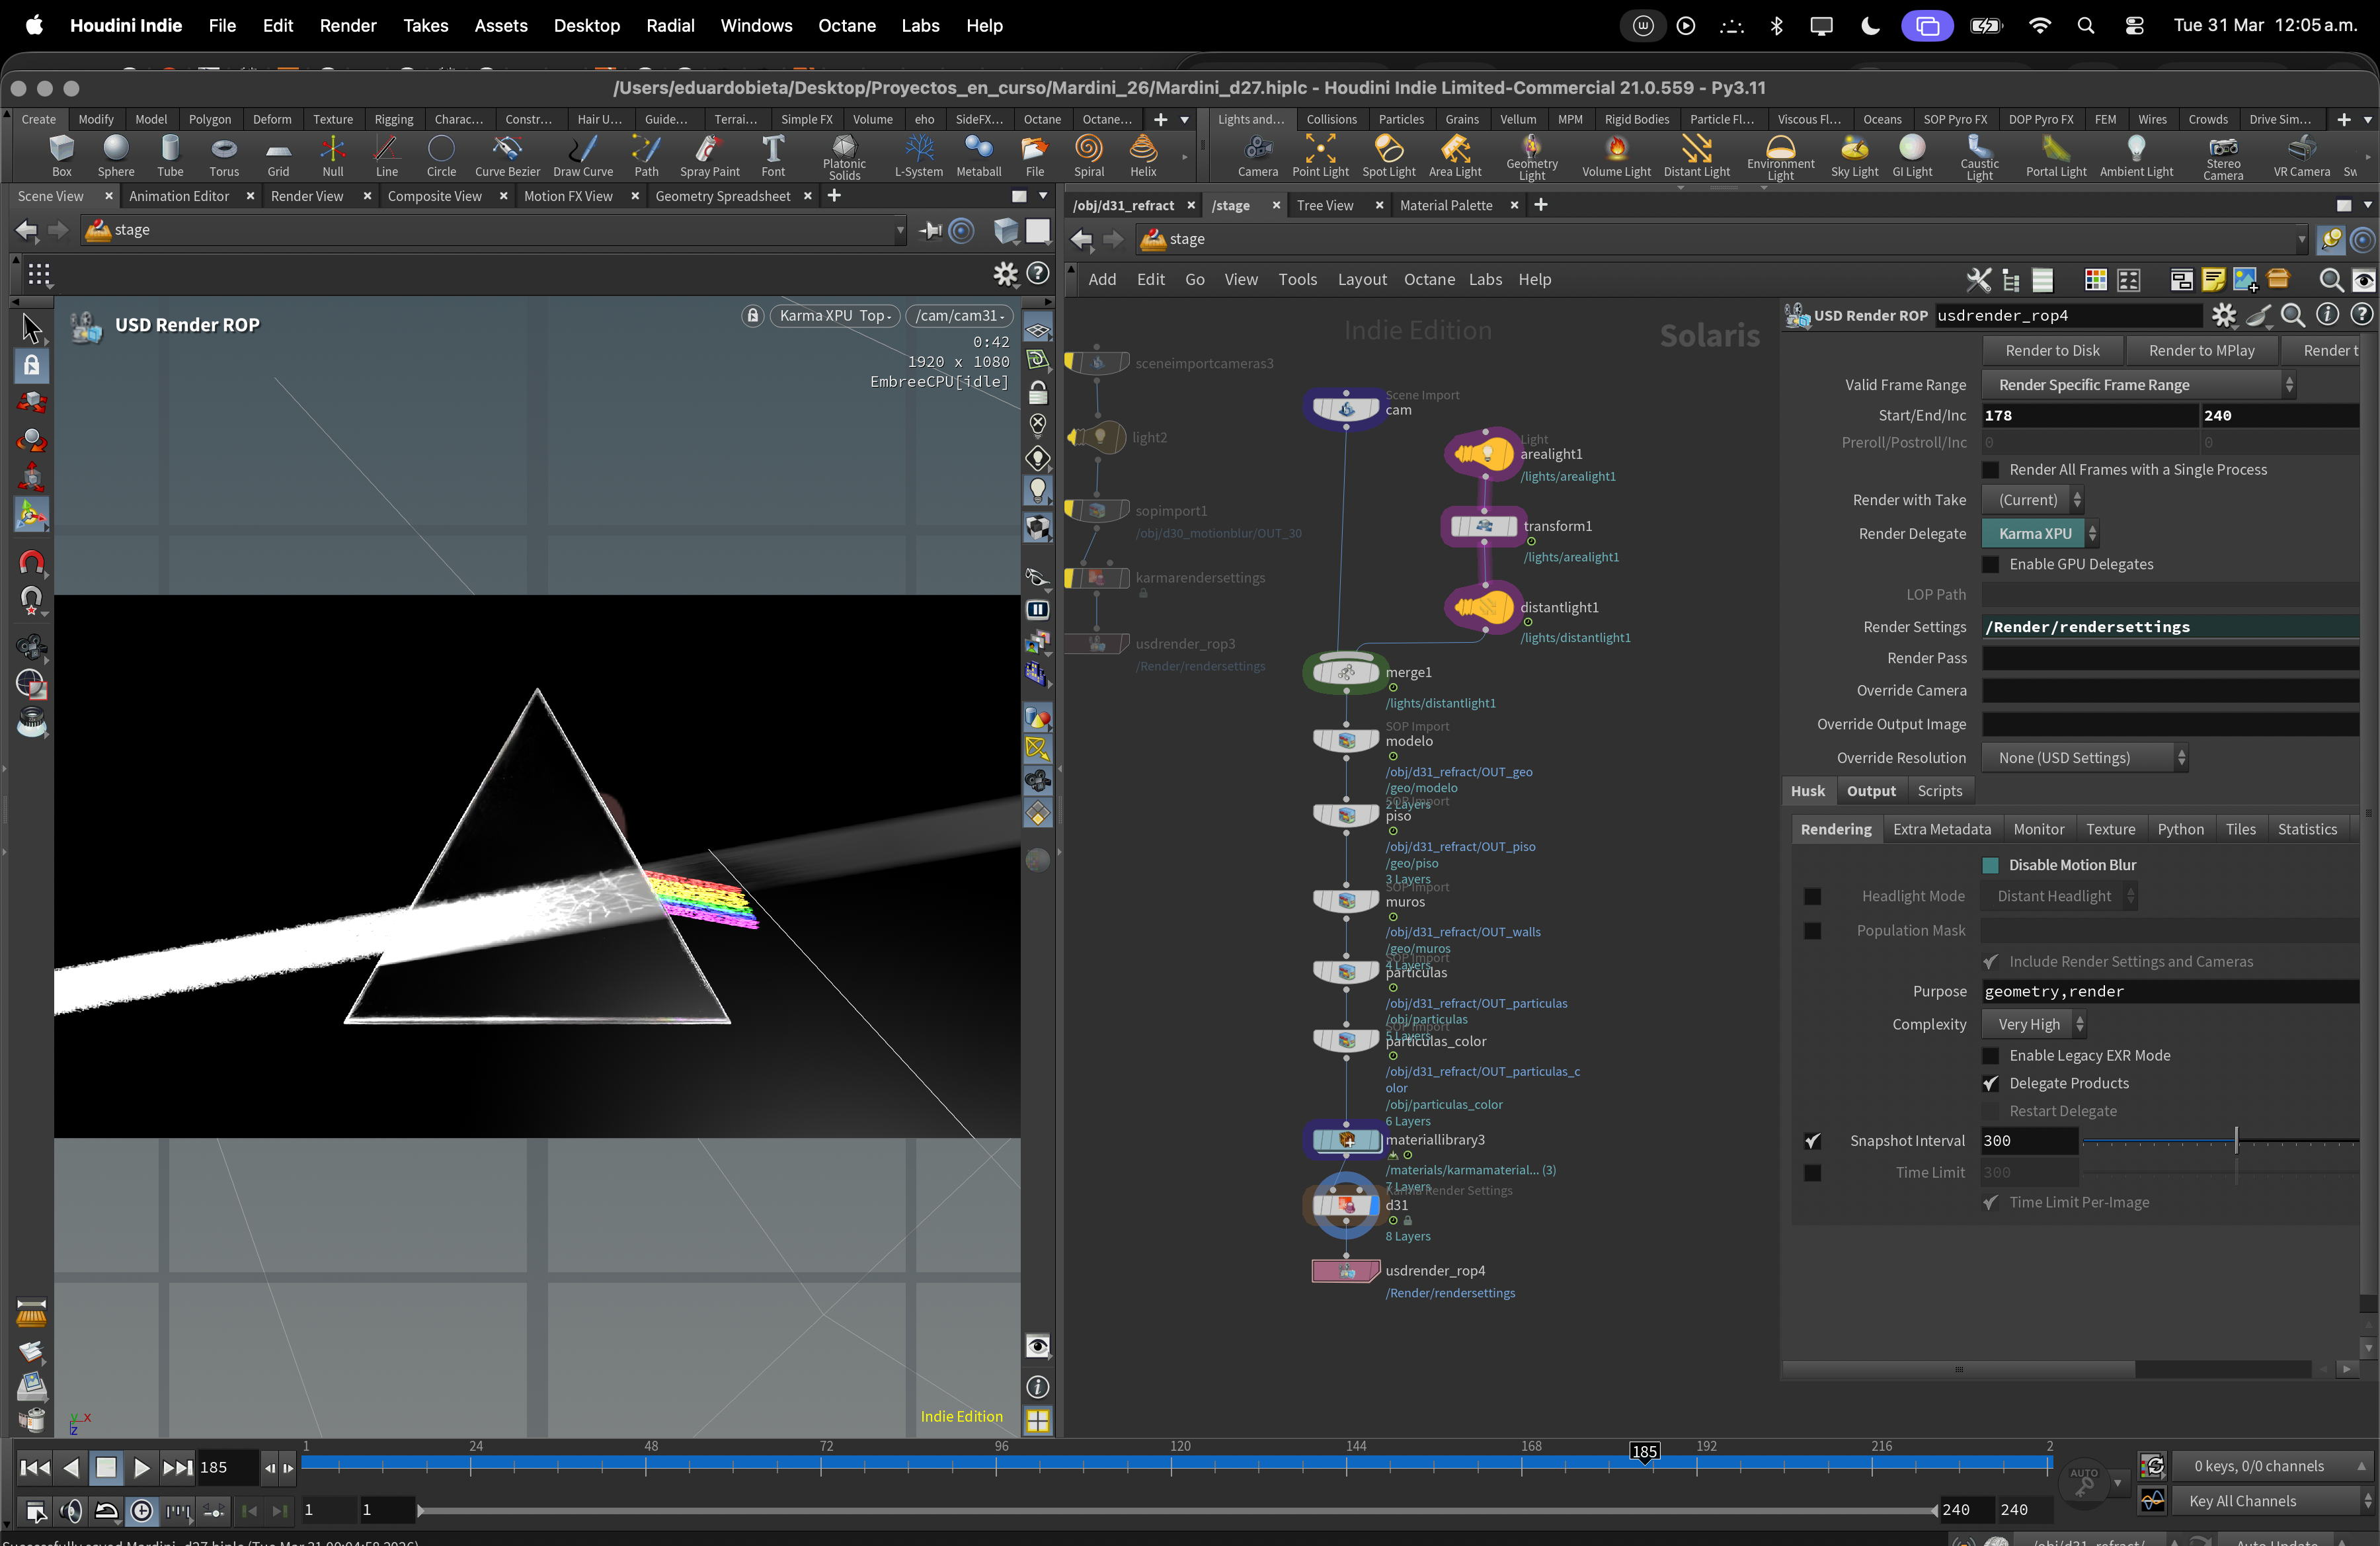Click the Render to MPlay button
The image size is (2380, 1546).
click(x=2201, y=351)
